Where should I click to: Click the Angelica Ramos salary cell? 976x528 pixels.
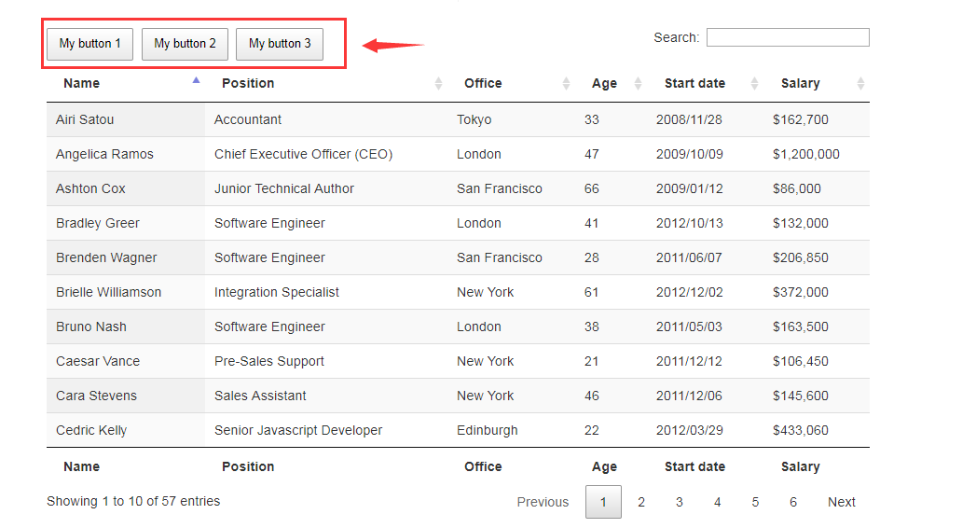tap(805, 154)
